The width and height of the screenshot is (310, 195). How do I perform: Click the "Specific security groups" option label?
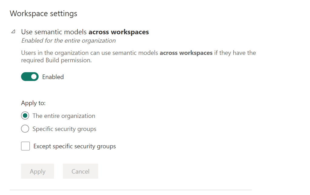(64, 129)
